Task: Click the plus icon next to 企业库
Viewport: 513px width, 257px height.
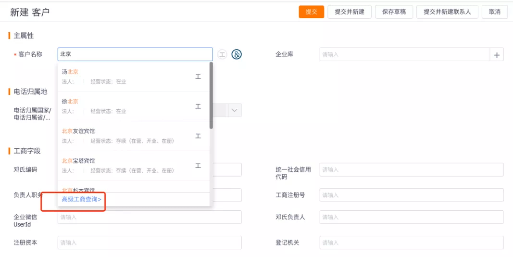Action: coord(497,55)
